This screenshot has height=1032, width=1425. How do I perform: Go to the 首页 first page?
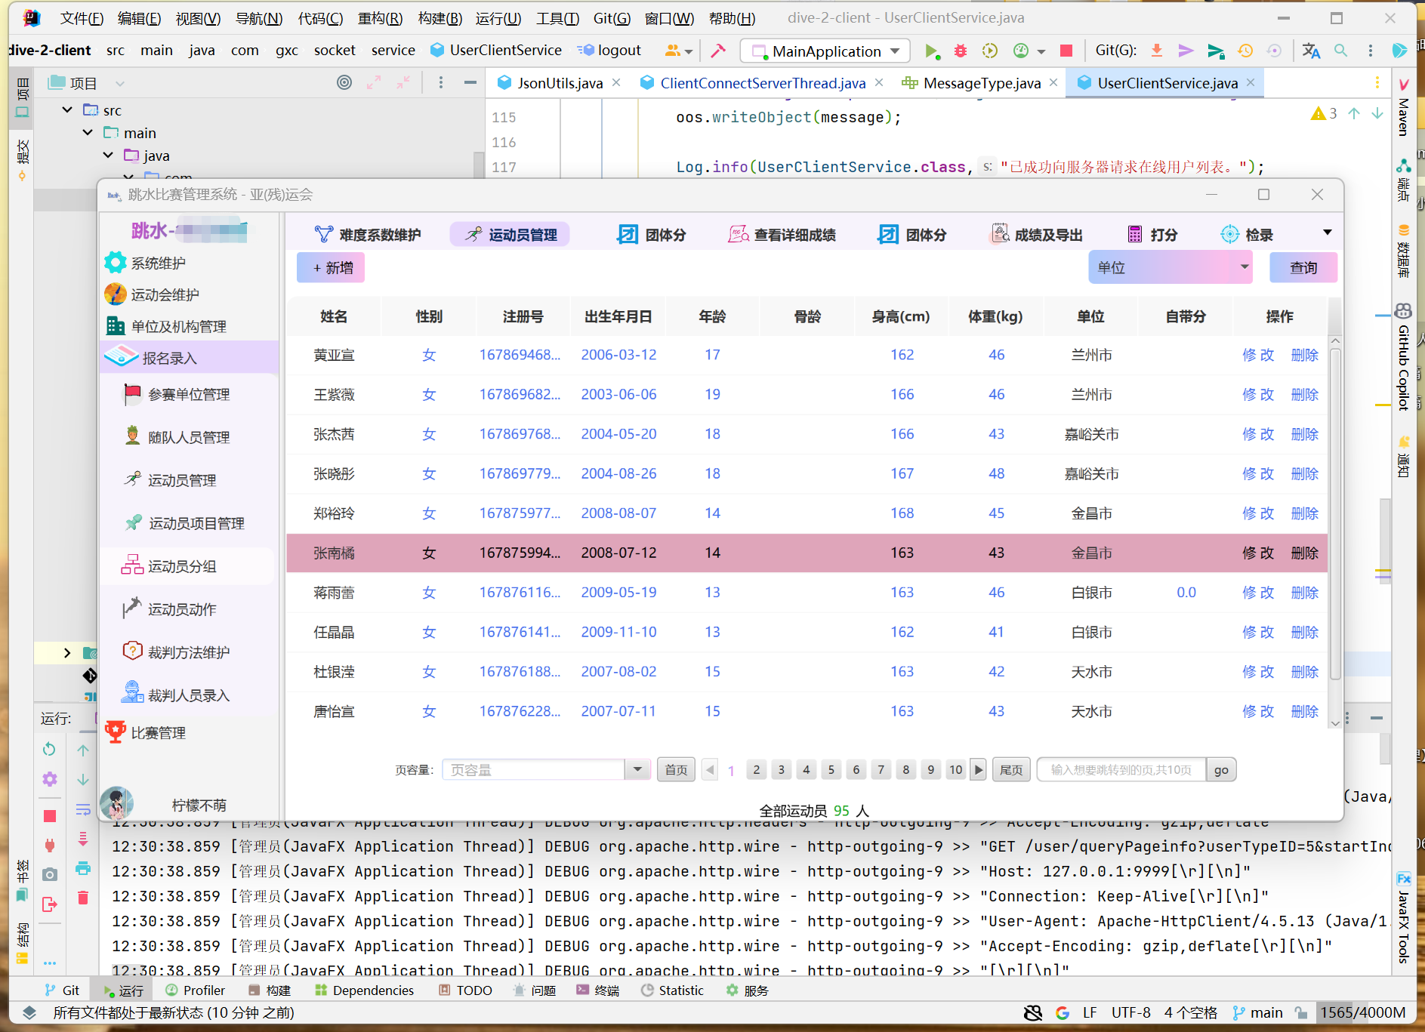click(676, 769)
